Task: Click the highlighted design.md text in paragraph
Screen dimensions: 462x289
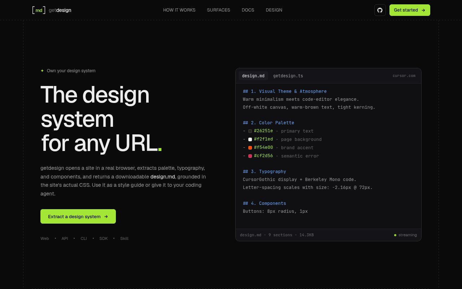Action: [163, 177]
